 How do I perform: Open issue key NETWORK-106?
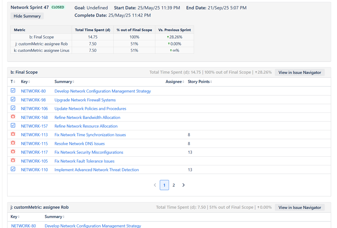pyautogui.click(x=34, y=108)
